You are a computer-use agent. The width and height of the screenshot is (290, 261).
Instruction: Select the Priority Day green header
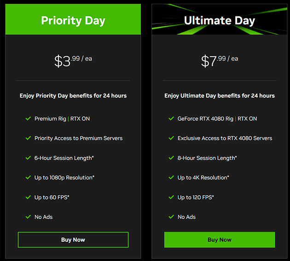click(73, 19)
